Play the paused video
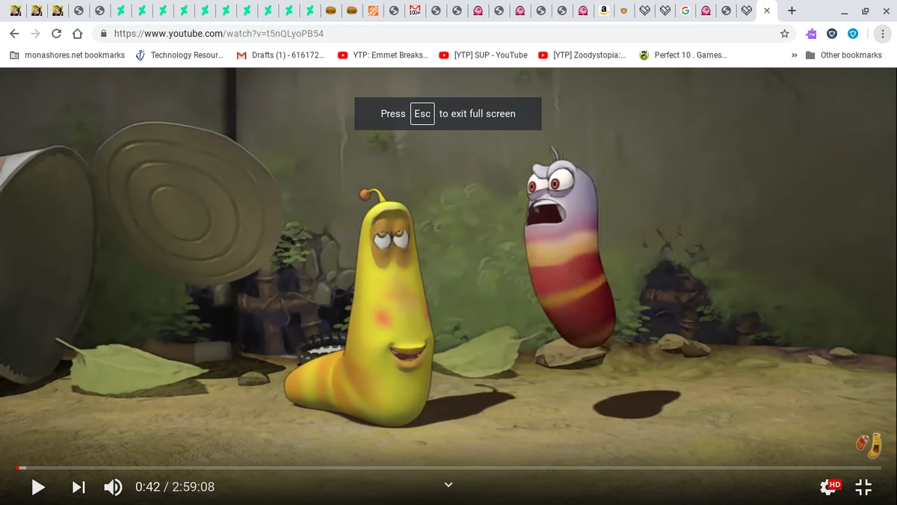897x505 pixels. (37, 487)
